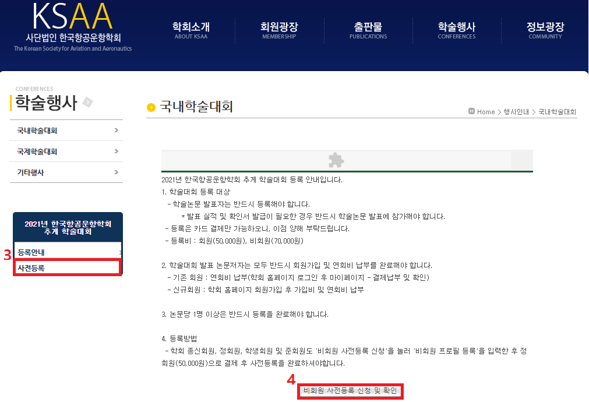Image resolution: width=589 pixels, height=402 pixels.
Task: Click the KSAA logo
Action: (72, 16)
